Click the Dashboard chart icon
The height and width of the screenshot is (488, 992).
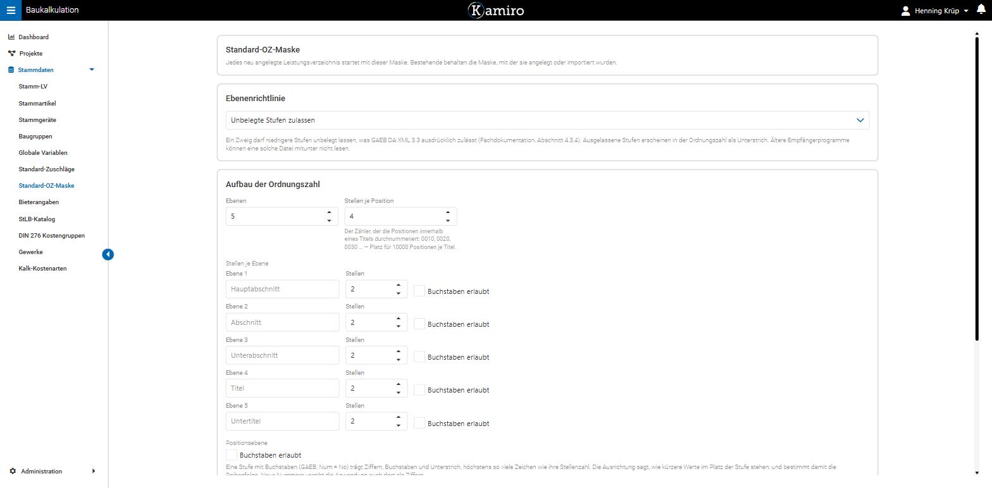tap(11, 37)
